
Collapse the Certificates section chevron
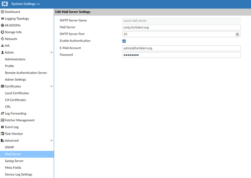[x=51, y=86]
